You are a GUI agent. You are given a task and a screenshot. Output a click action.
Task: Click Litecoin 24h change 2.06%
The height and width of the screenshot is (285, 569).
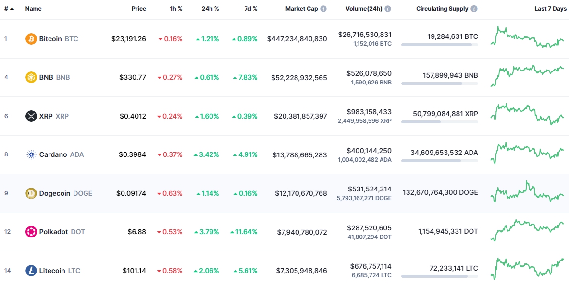(x=206, y=271)
